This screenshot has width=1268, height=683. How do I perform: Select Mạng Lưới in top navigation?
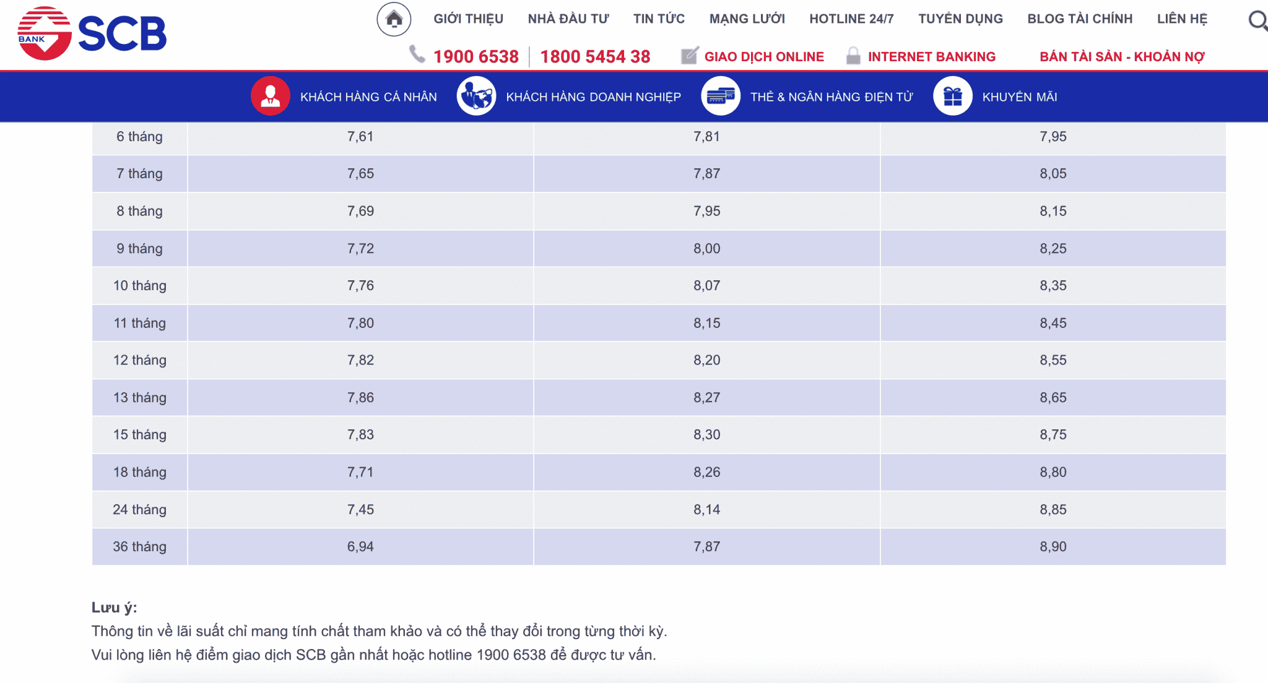[x=747, y=19]
